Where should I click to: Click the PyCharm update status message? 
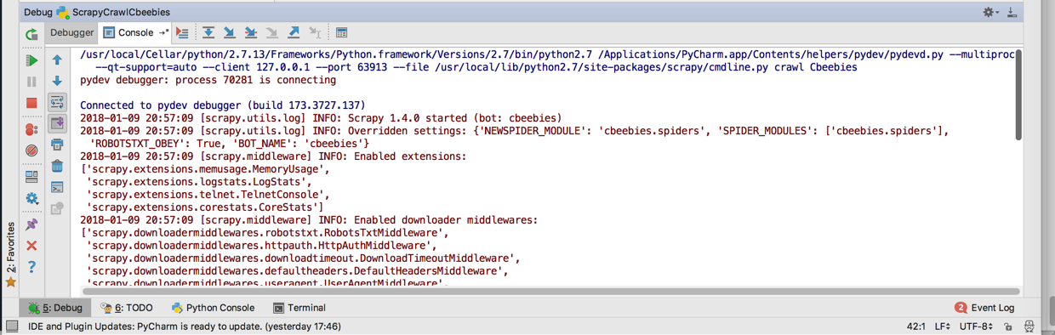tap(185, 326)
